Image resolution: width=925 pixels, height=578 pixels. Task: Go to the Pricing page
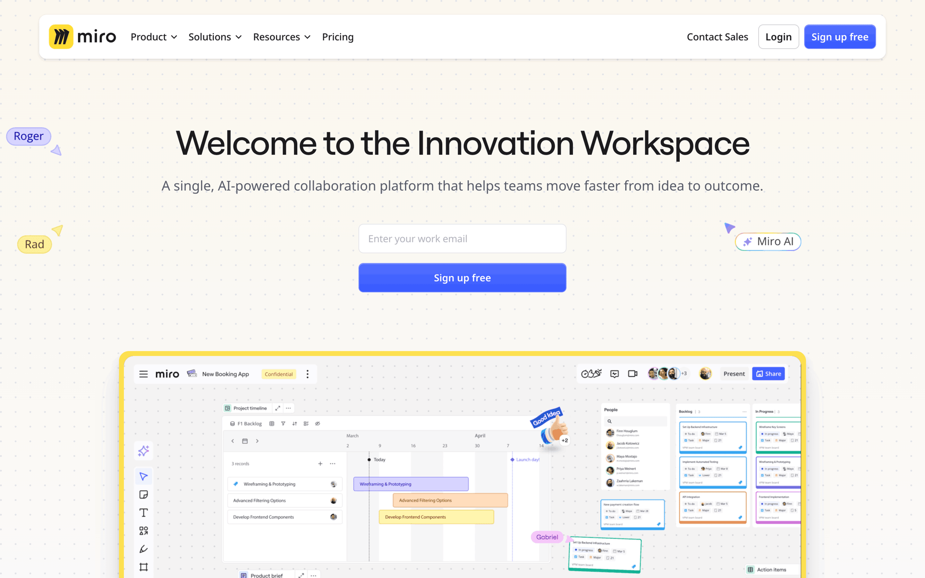click(338, 37)
